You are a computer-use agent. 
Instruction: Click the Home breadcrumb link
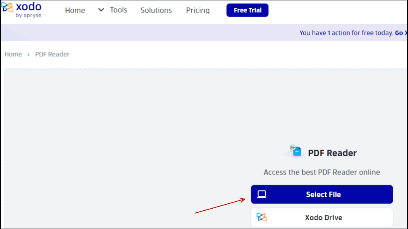[13, 54]
